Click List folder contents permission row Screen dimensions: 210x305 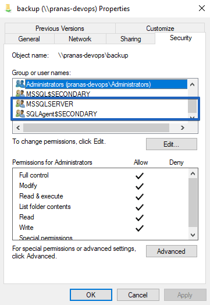pos(101,207)
